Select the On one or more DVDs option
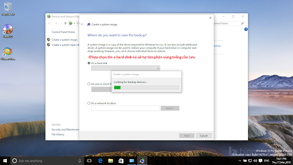This screenshot has height=165, width=293. point(89,84)
